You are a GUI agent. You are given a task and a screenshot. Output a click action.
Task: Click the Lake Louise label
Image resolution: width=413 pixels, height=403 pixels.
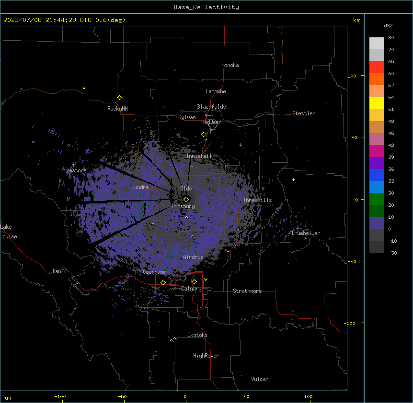click(x=9, y=232)
